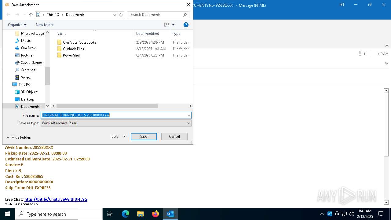
Task: Expand the view options dropdown arrow
Action: tap(173, 25)
